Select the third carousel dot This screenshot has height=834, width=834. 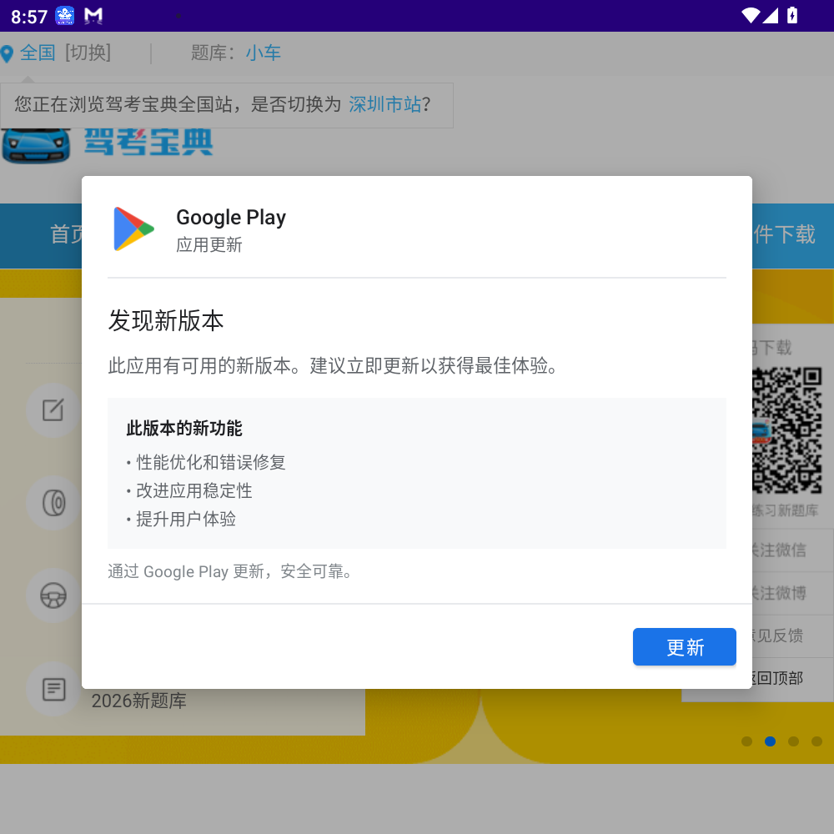click(793, 741)
